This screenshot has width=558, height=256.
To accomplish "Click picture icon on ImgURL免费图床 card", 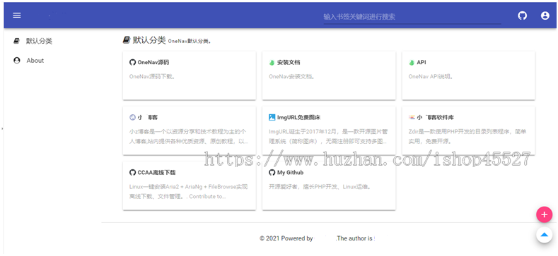I will click(x=272, y=117).
